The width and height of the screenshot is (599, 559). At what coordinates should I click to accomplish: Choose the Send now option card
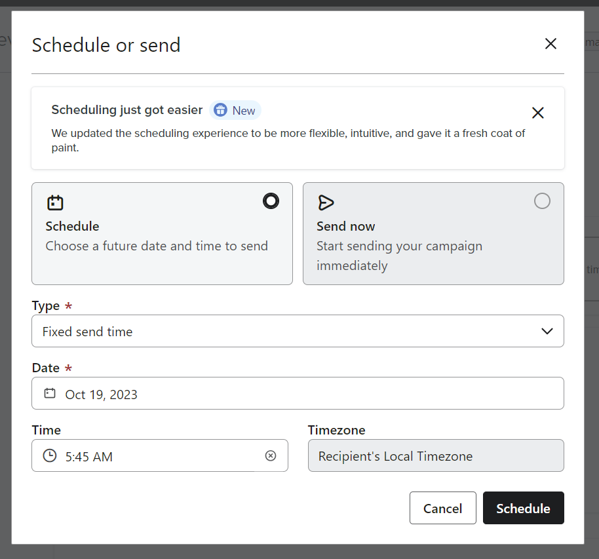433,233
